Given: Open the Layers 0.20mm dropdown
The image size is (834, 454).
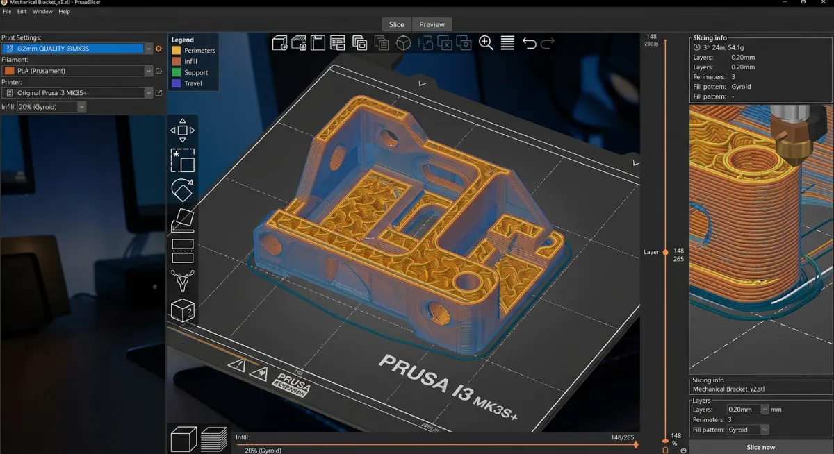Looking at the screenshot, I should coord(748,410).
